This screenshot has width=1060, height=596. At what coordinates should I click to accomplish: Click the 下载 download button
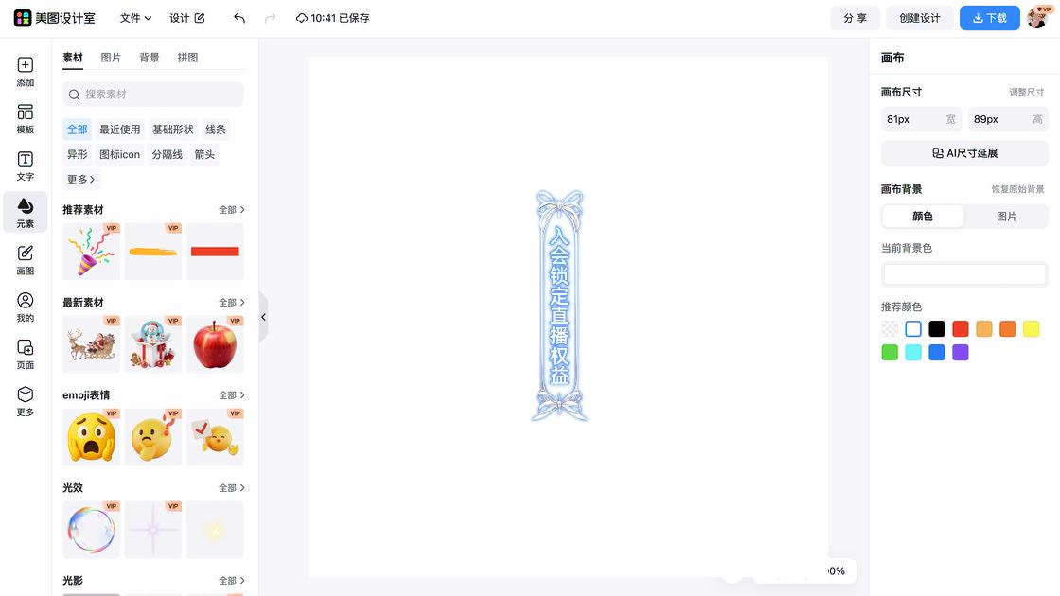(989, 18)
